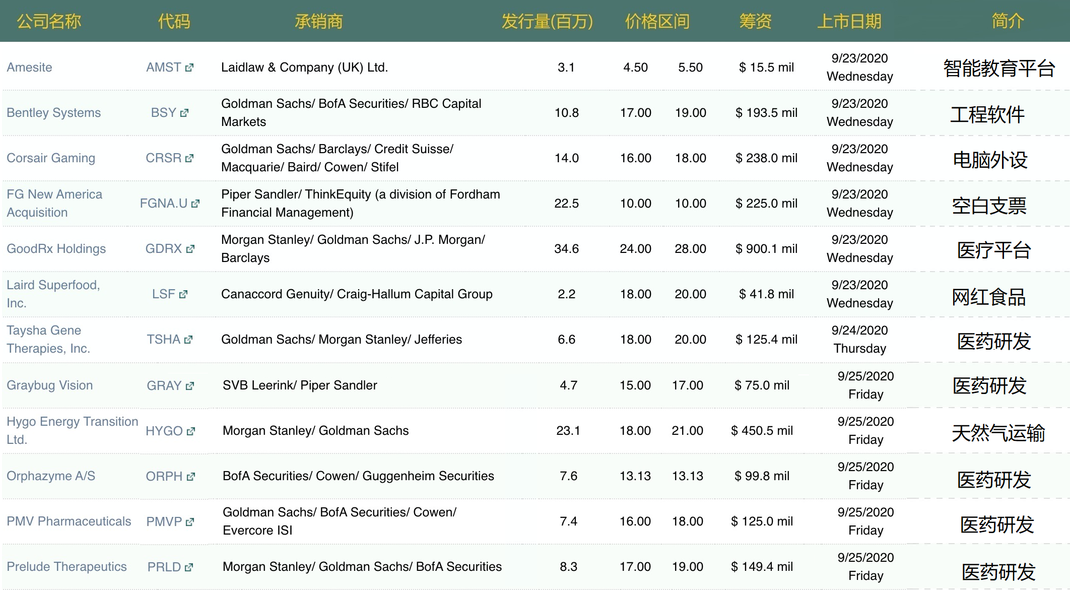
Task: Select the $ 15.5 mil amount cell
Action: click(766, 67)
